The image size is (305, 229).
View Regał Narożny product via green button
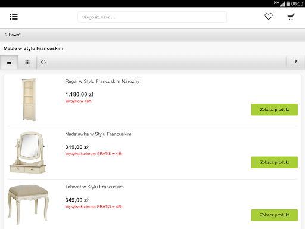click(x=275, y=110)
